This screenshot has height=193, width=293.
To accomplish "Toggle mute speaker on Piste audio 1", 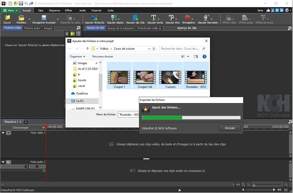I will (x=9, y=162).
